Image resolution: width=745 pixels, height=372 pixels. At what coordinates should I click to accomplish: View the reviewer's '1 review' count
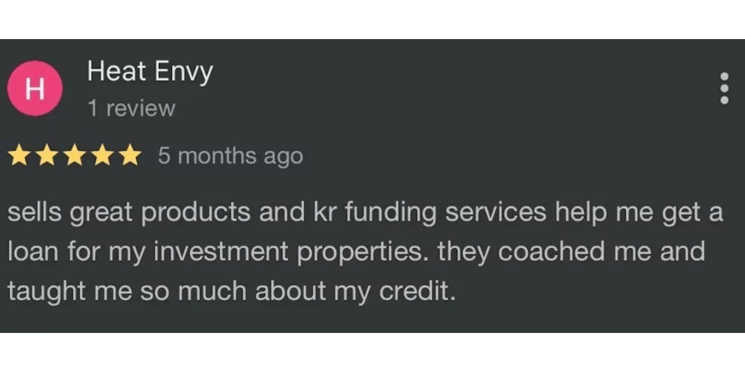132,108
